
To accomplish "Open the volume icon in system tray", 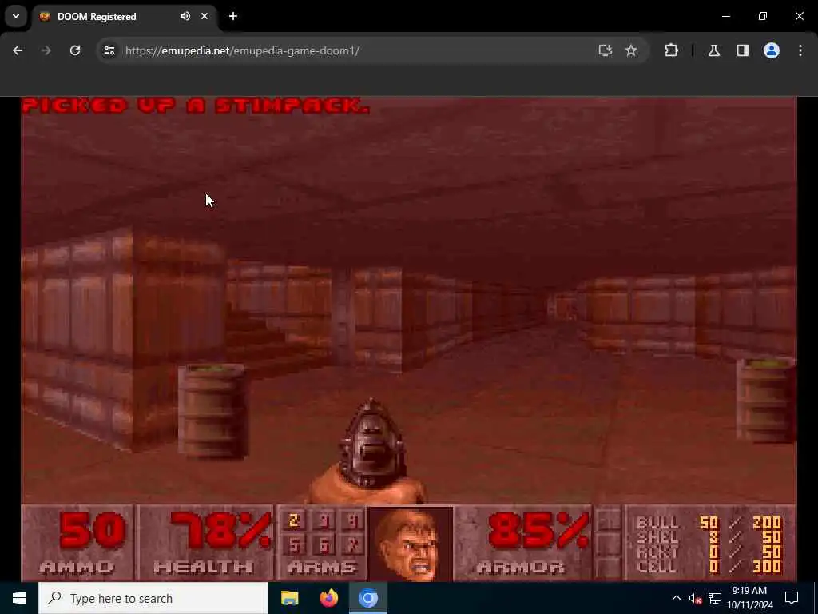I will [695, 598].
